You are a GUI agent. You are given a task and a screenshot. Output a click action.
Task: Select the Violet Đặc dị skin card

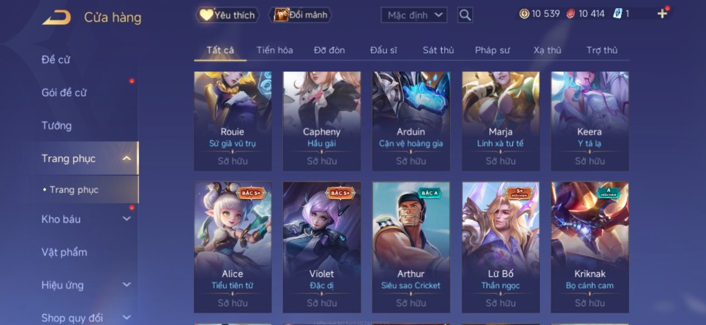321,247
